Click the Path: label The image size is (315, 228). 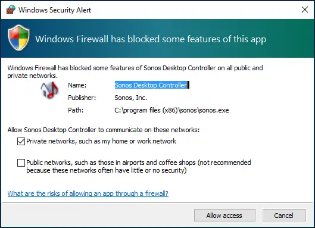[x=76, y=110]
